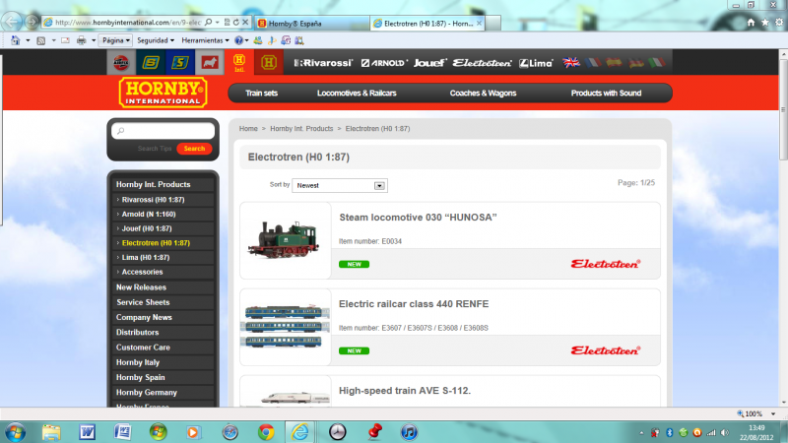Expand the Home button options arrow
The image size is (788, 443).
click(x=28, y=40)
